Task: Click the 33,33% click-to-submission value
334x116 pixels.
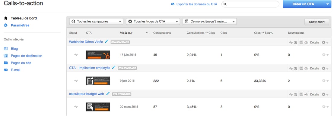Action: point(260,81)
